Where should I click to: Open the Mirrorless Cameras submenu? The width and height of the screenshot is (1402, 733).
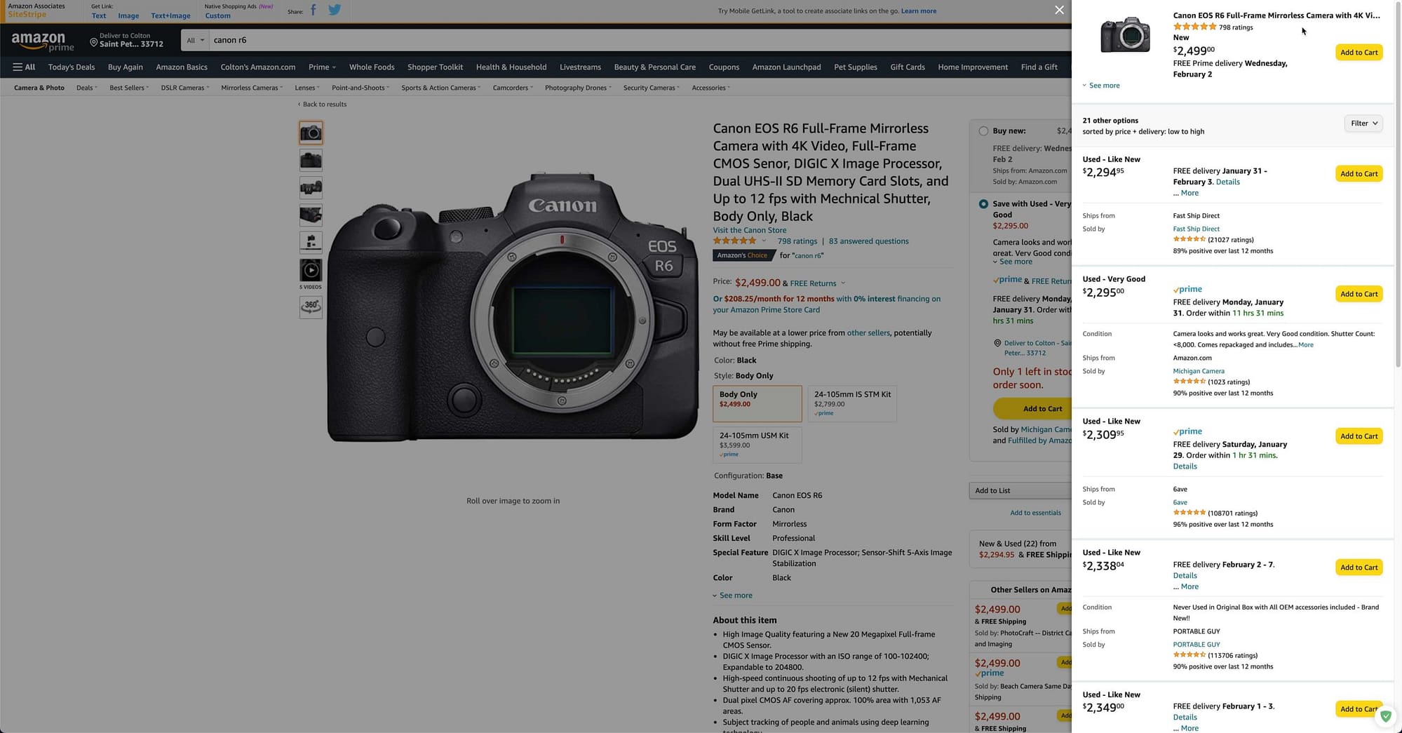pos(251,88)
